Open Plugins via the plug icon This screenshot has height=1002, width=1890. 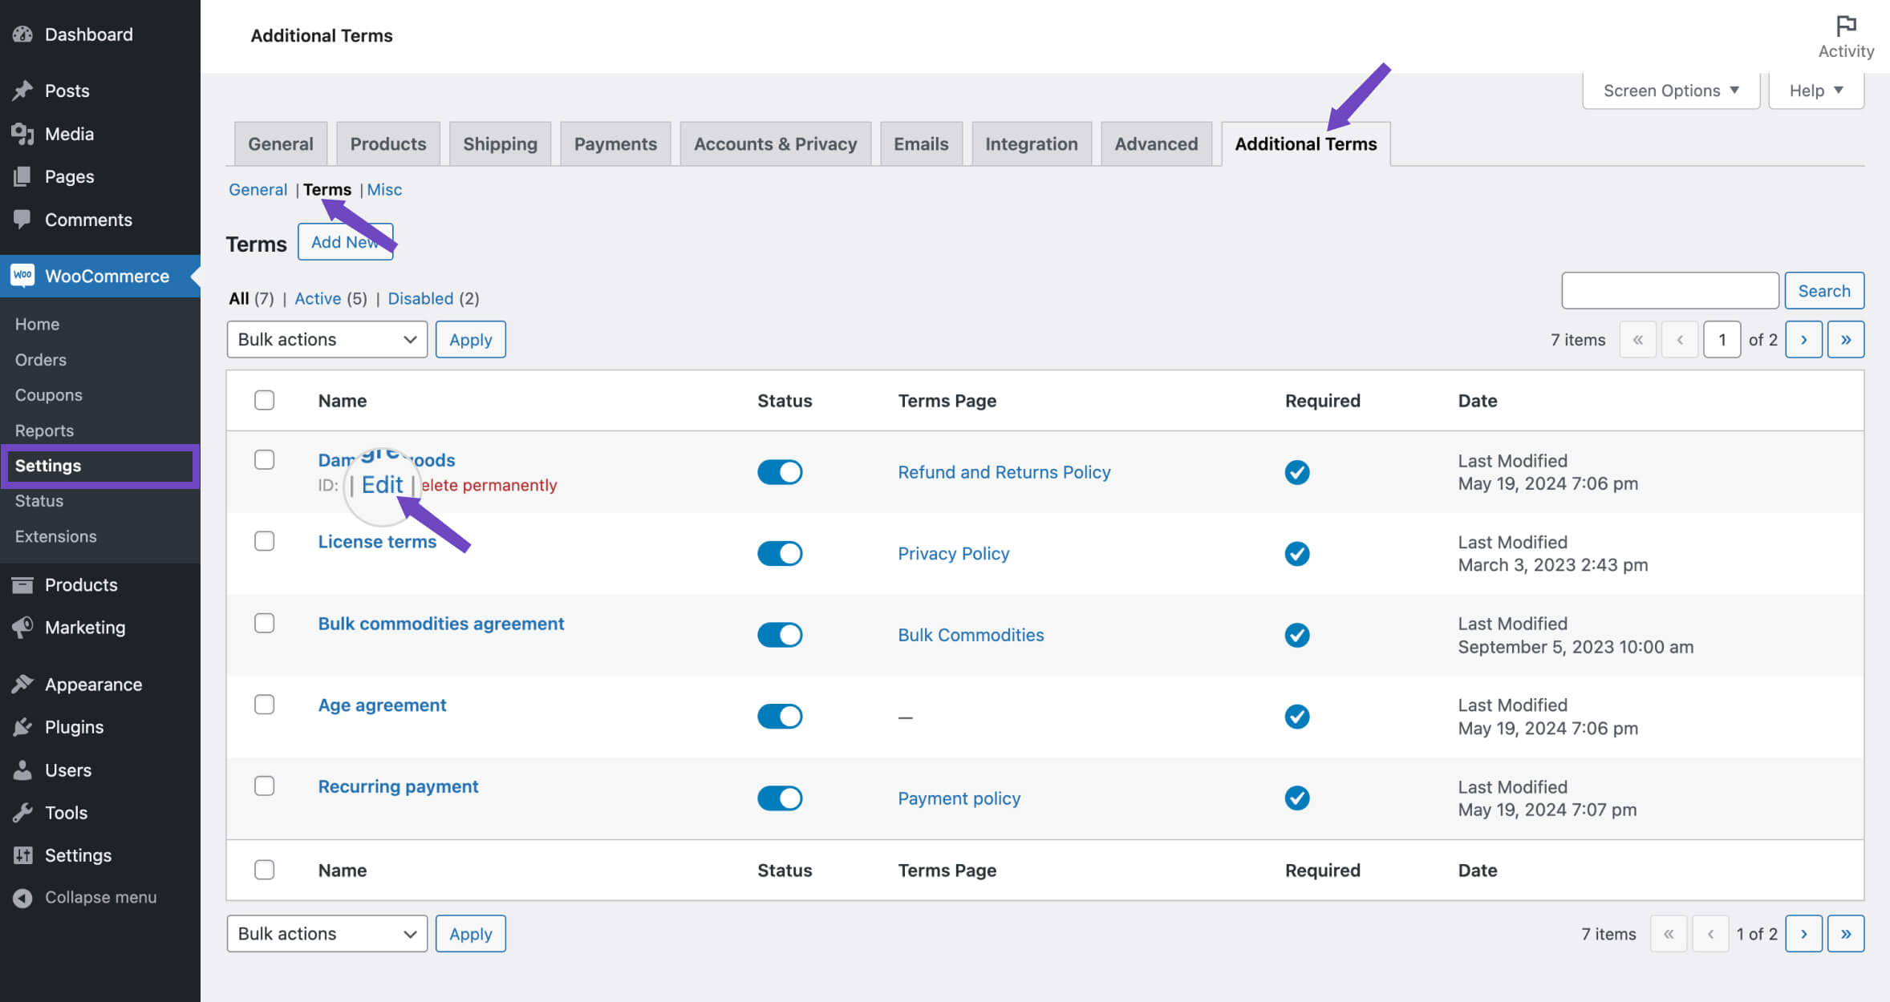tap(22, 726)
